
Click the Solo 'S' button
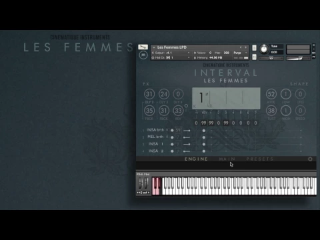pyautogui.click(x=254, y=48)
